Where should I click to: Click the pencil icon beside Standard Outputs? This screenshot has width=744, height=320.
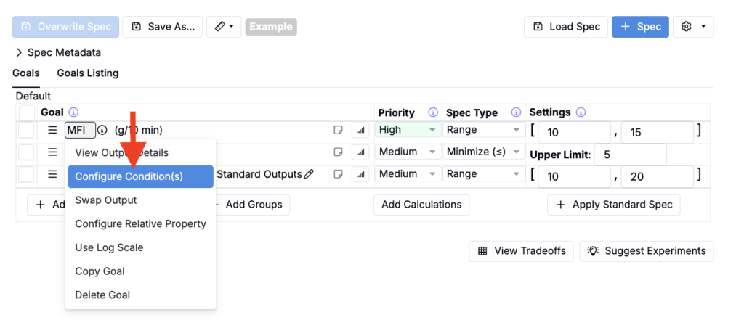[x=309, y=174]
